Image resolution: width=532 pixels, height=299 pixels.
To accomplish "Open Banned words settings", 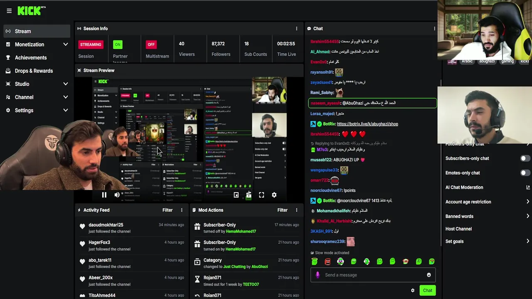I will click(487, 216).
